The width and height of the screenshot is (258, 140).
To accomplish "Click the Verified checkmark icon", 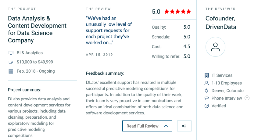I will point(206,106).
